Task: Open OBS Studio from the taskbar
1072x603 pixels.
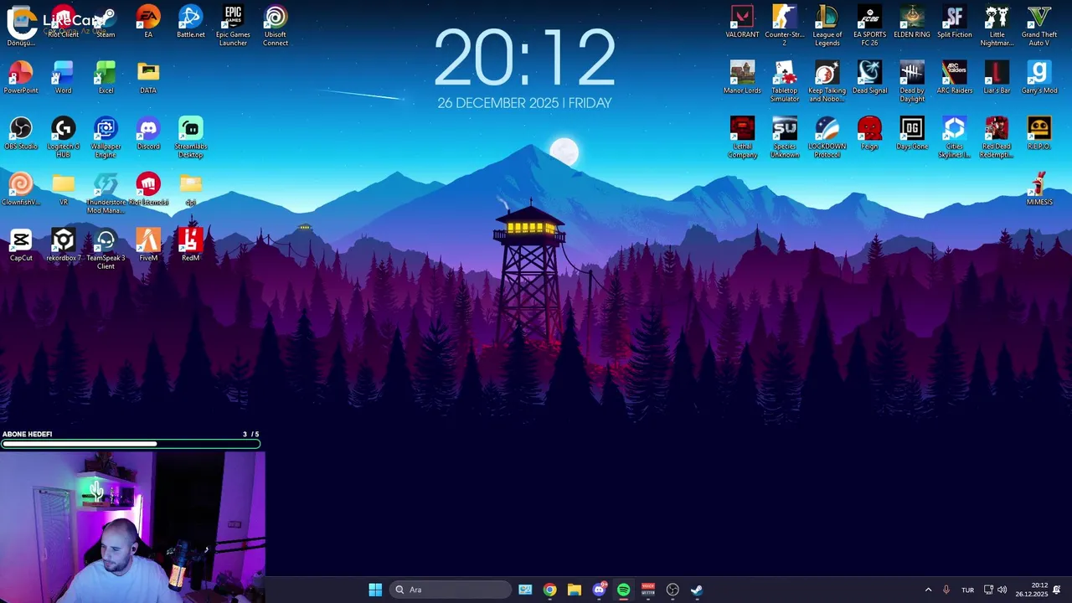Action: 673,590
